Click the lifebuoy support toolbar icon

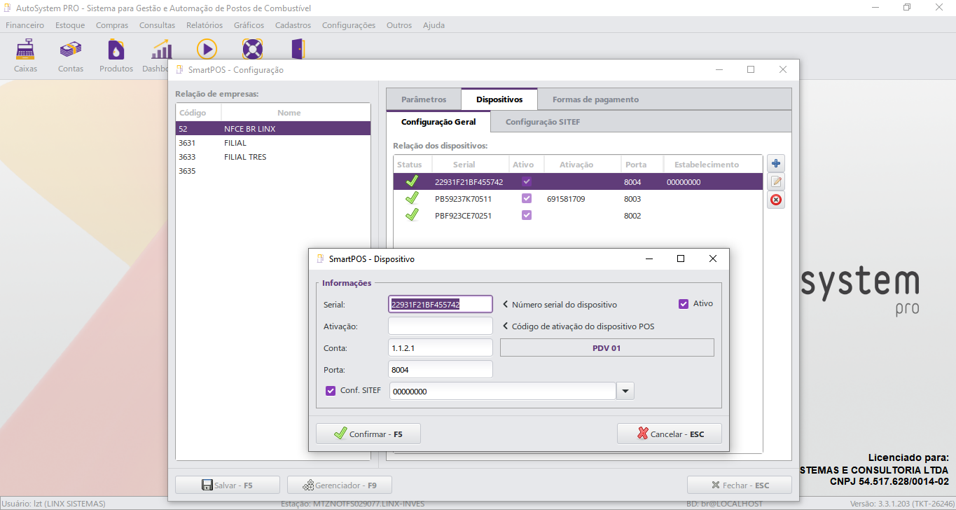[252, 49]
